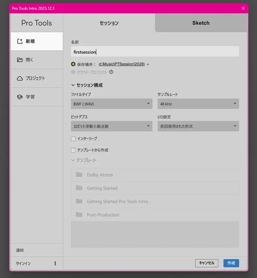Check the テンプレートから作成 checkbox

pyautogui.click(x=73, y=150)
